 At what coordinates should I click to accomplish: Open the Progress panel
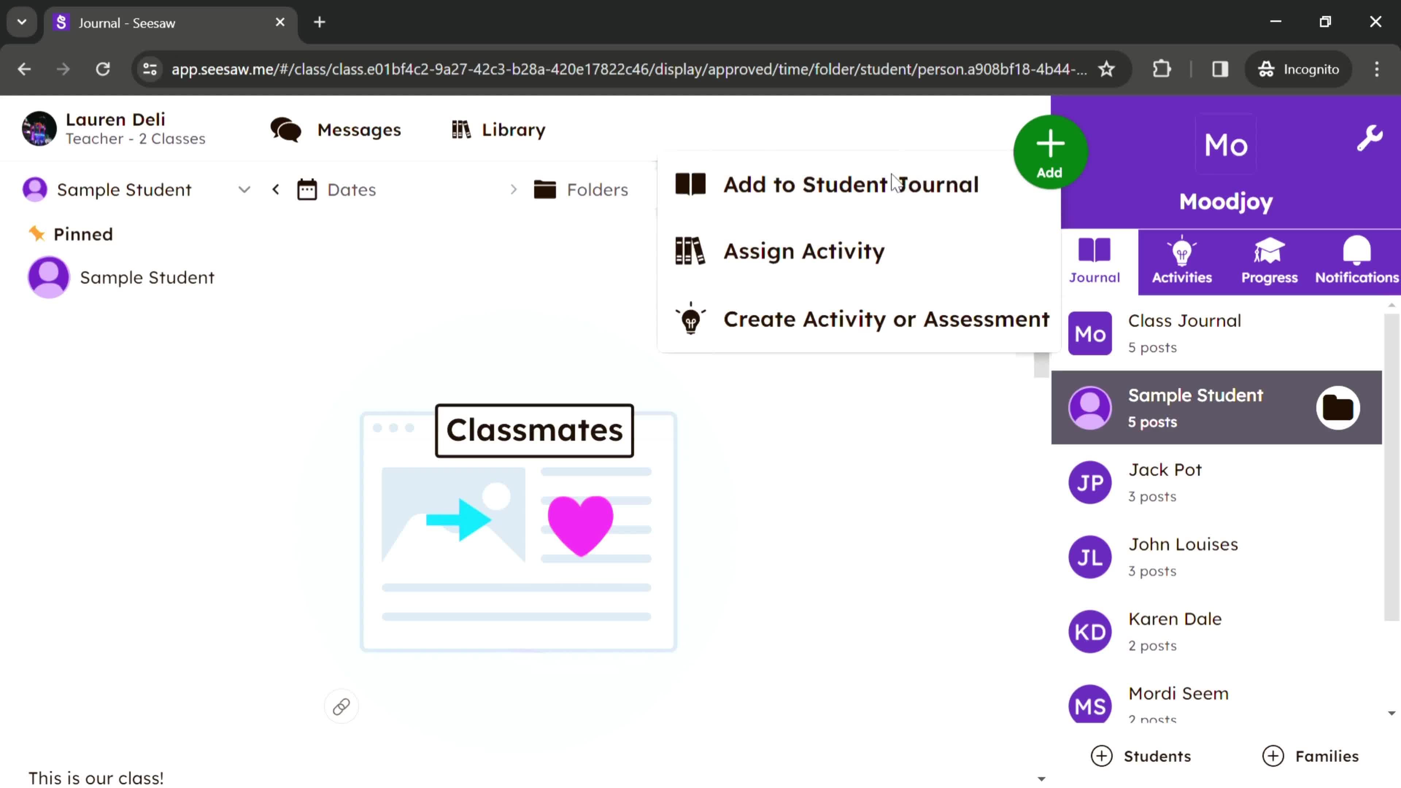pyautogui.click(x=1269, y=260)
